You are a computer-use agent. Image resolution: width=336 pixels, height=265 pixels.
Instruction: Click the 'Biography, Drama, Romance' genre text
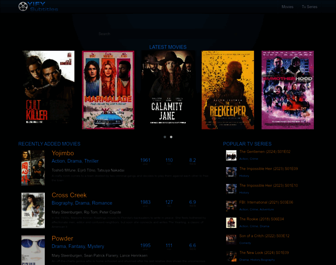coord(82,203)
